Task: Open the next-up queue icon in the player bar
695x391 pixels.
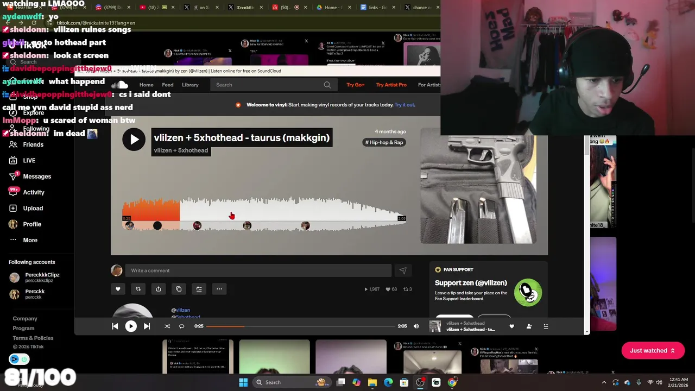Action: click(x=546, y=326)
